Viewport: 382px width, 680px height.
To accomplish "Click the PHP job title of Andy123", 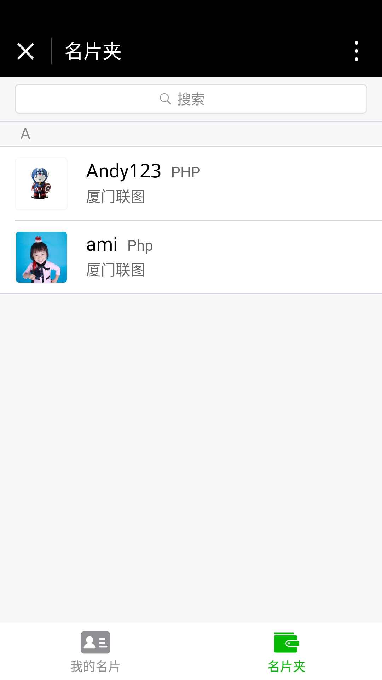I will (186, 173).
